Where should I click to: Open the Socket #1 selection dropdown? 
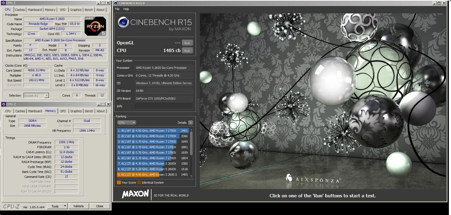tap(36, 96)
